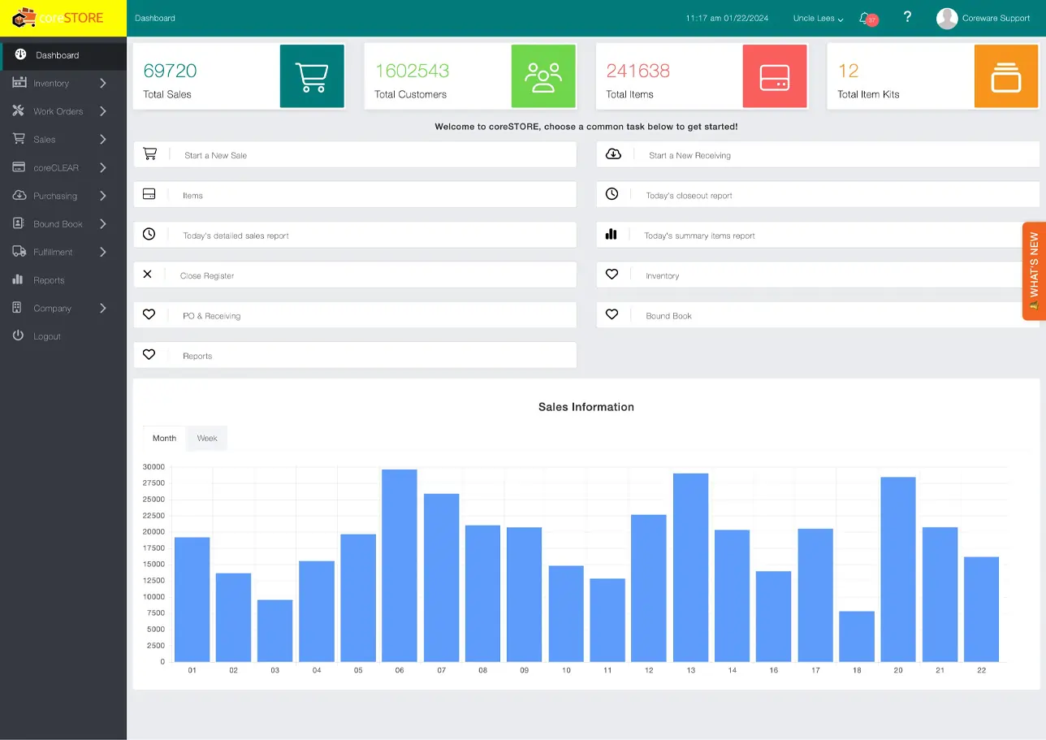Click the Sales cart sidebar icon
Screen dimensions: 1046x740
click(x=19, y=139)
